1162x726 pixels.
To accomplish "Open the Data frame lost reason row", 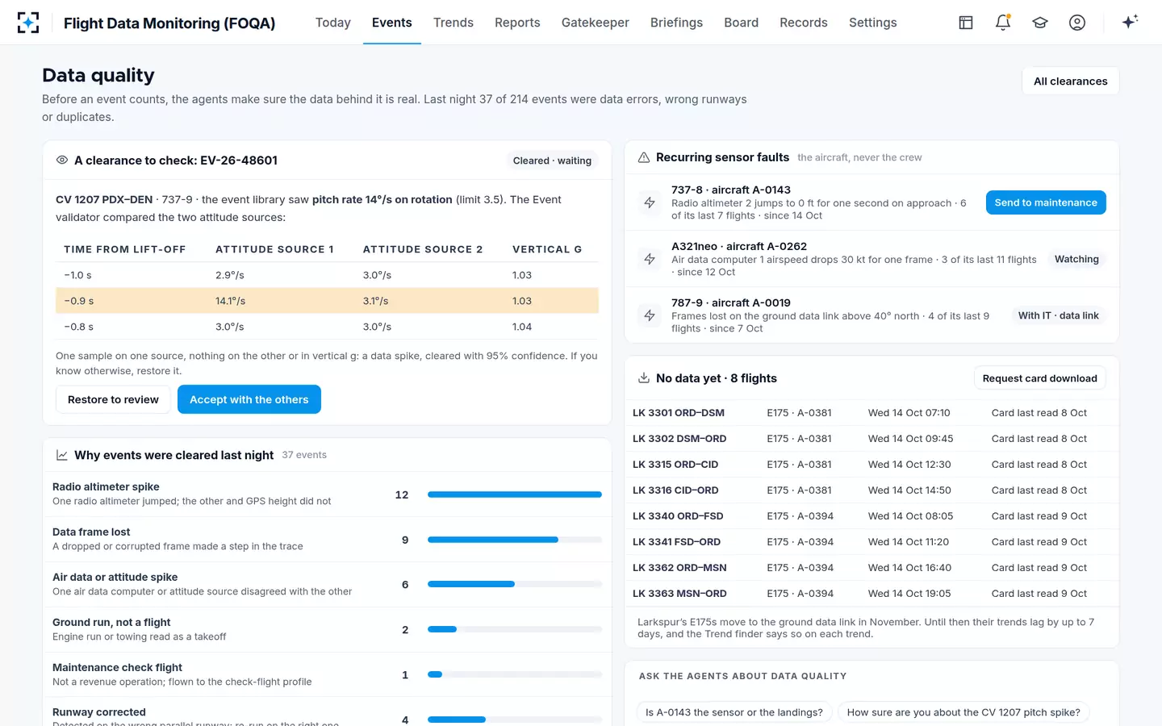I will point(327,540).
